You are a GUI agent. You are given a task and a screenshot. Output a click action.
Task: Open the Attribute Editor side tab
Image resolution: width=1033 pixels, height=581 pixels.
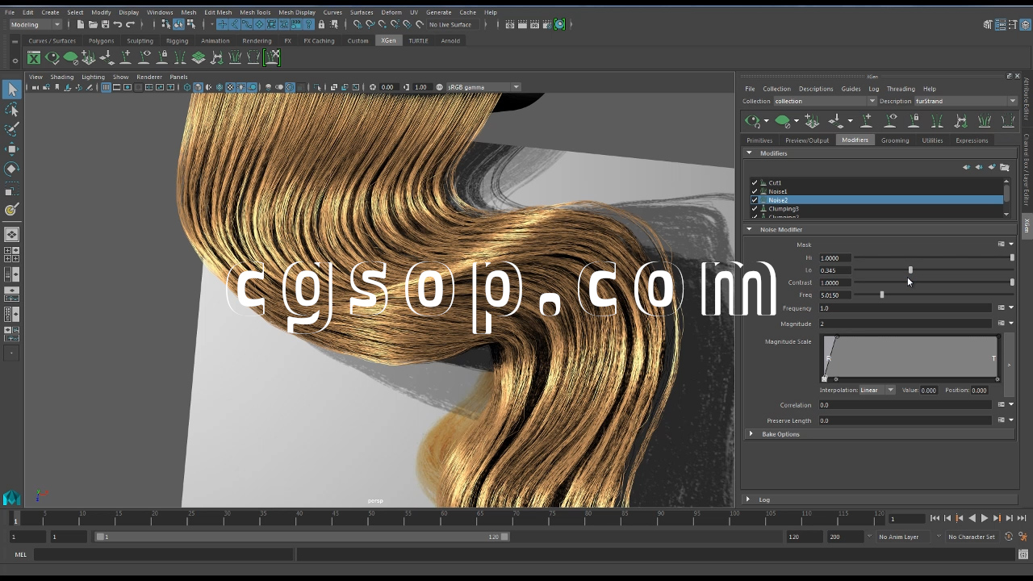pos(1027,99)
